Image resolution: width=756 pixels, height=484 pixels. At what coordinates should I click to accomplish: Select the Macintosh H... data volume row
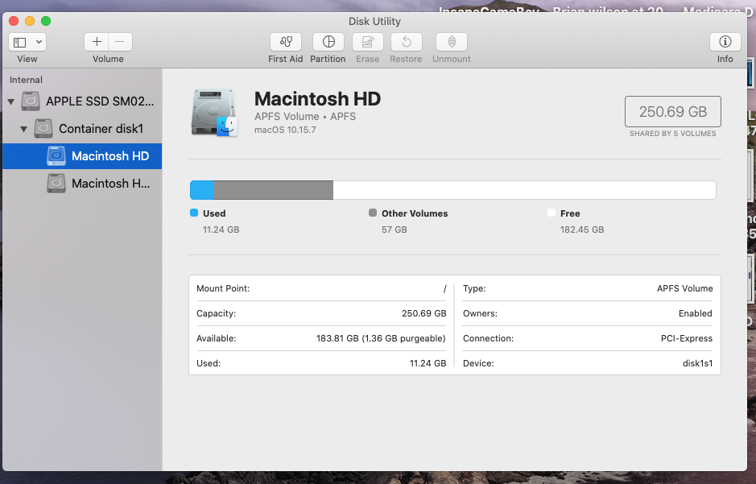[82, 184]
